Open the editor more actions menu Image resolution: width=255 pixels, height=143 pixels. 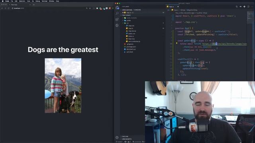pos(252,7)
